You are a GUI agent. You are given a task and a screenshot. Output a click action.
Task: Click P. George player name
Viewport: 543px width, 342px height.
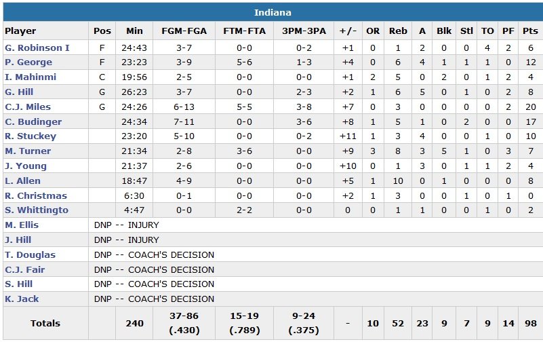point(28,62)
